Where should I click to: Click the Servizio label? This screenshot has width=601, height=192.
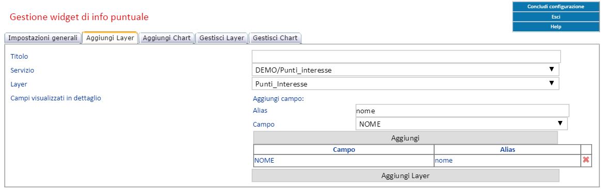click(x=22, y=70)
